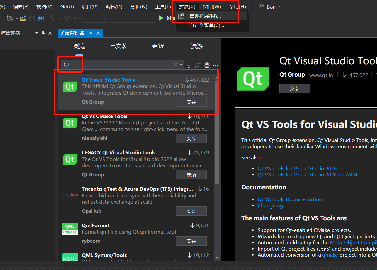Click the filter icon beside search box

pos(189,65)
